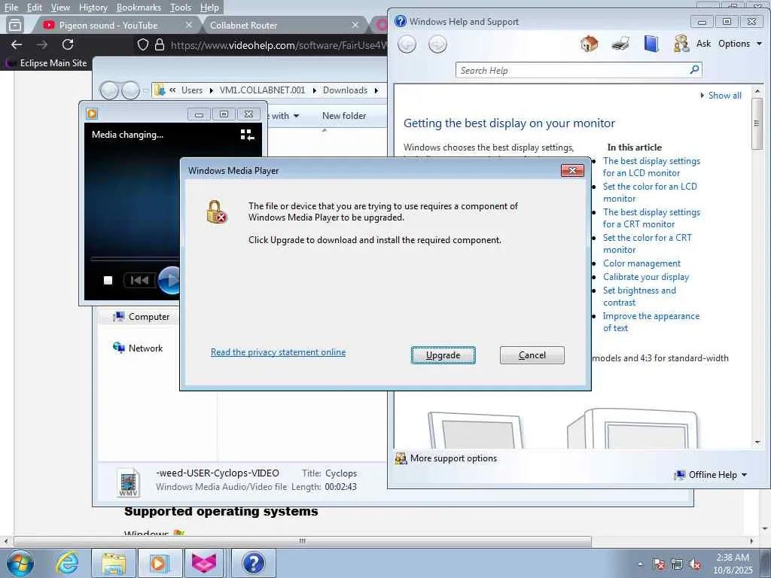Screen dimensions: 771x578
Task: Click the shield tracking protection icon
Action: point(142,44)
